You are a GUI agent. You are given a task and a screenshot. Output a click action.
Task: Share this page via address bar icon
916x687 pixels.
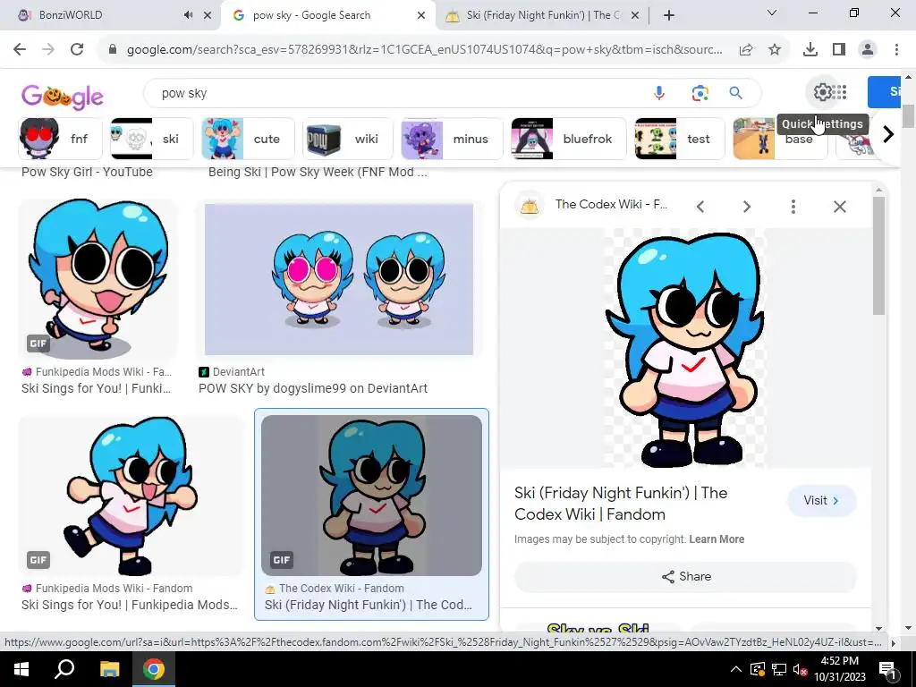(x=746, y=50)
